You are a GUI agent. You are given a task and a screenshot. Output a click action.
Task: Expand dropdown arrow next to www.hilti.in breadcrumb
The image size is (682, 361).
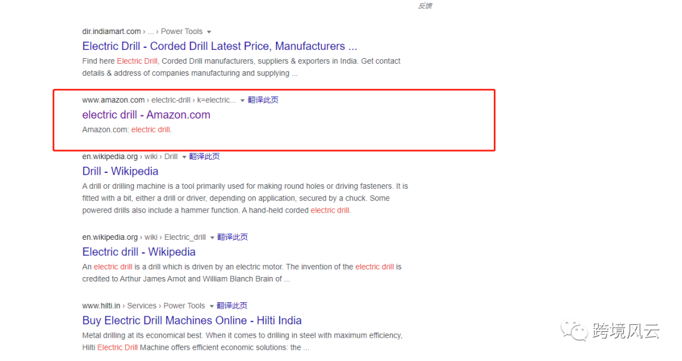(212, 306)
